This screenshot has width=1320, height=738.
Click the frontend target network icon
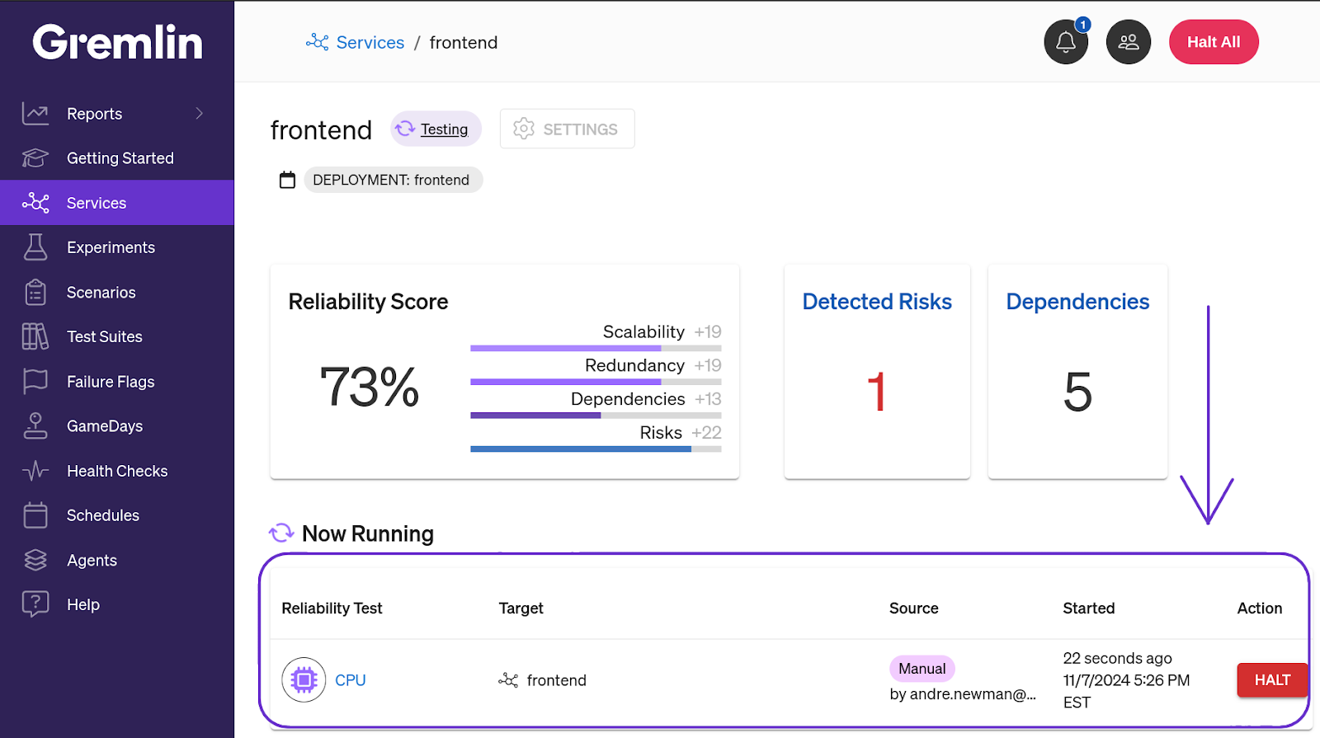tap(508, 680)
